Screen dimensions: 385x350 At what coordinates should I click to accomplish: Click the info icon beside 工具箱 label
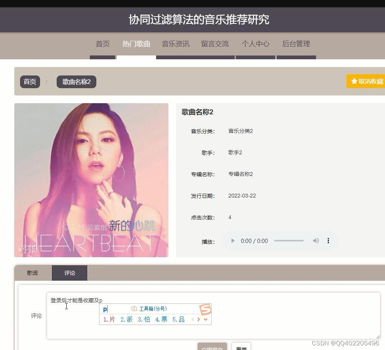pyautogui.click(x=134, y=308)
